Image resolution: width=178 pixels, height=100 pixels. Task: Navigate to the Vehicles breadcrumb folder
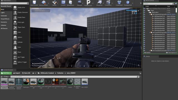tap(60, 73)
